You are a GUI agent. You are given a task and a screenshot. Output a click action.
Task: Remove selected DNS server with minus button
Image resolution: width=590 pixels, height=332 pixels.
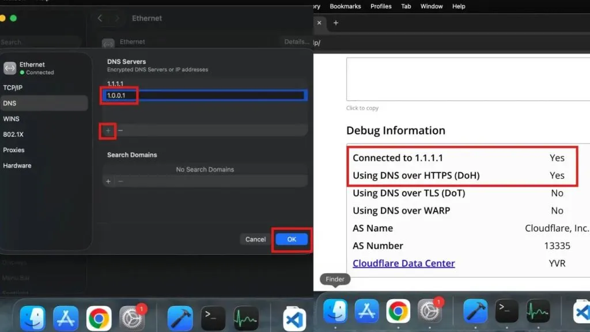coord(120,131)
